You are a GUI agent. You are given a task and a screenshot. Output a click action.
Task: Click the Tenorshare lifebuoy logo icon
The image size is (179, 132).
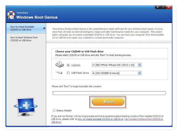[11, 15]
